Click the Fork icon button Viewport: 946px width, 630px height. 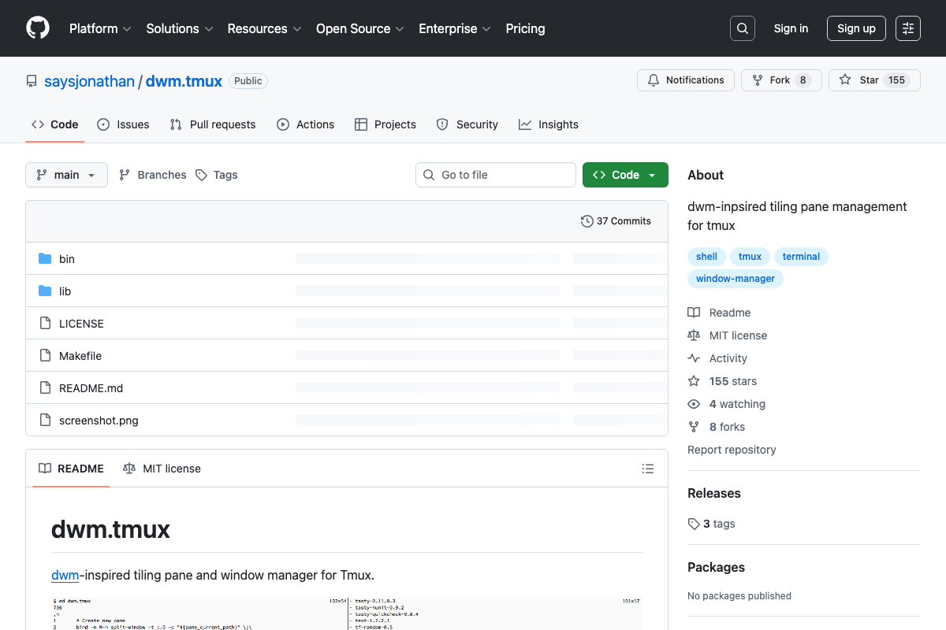(x=781, y=80)
